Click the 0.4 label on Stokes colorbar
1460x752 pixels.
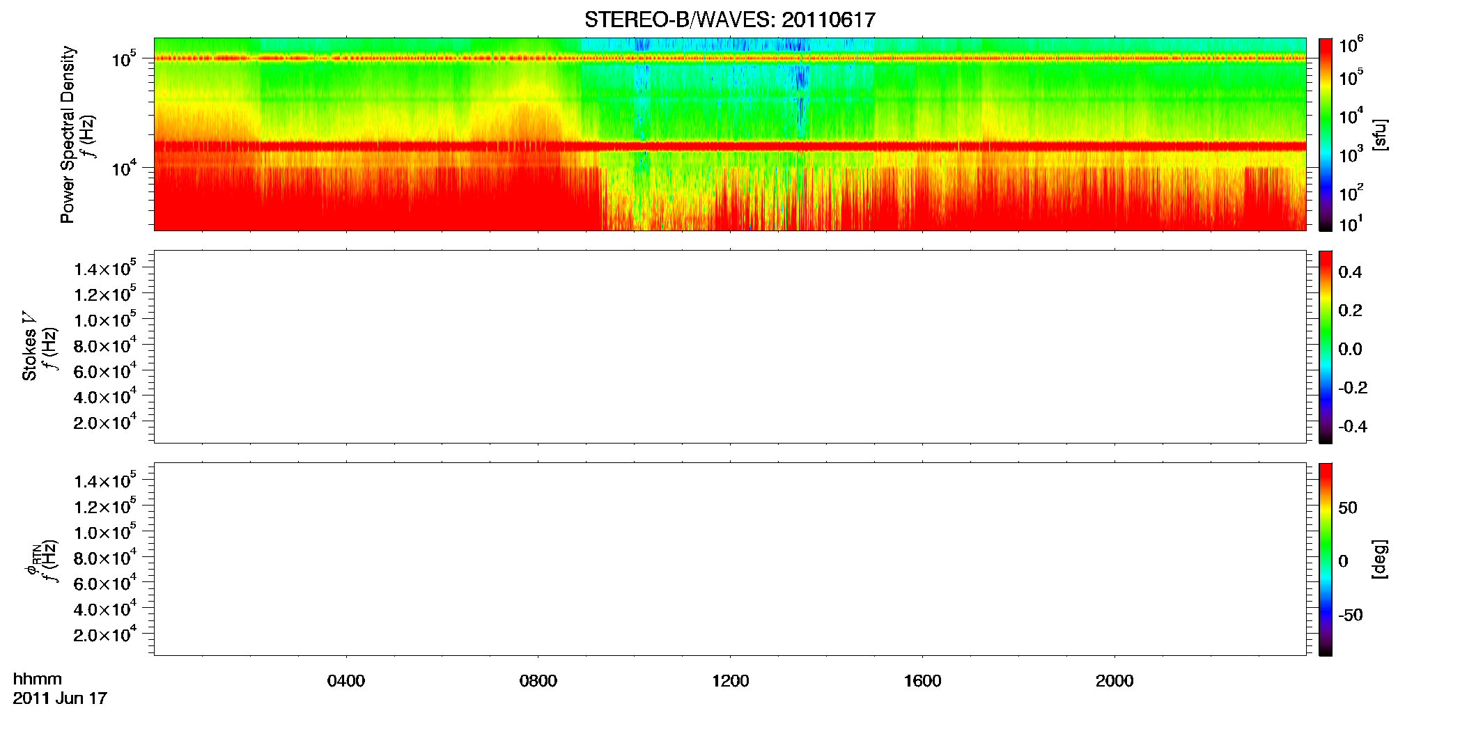1350,272
